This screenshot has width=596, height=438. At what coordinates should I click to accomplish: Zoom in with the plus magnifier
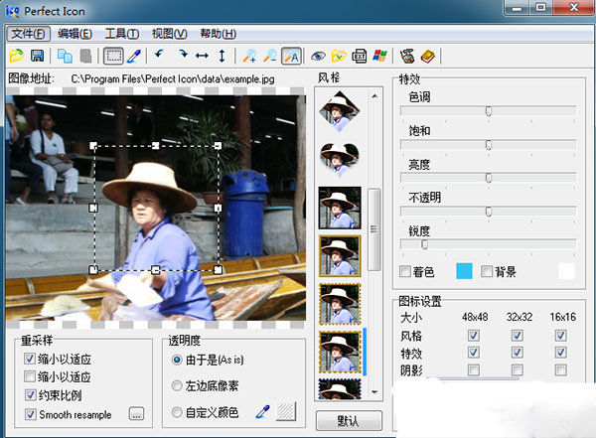pyautogui.click(x=249, y=57)
